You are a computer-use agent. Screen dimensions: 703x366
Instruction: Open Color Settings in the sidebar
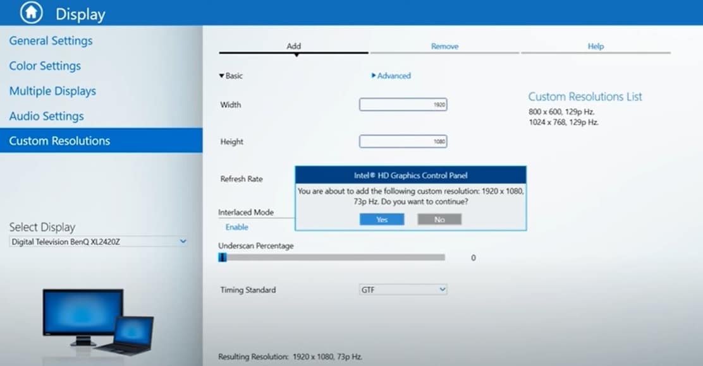(x=45, y=66)
